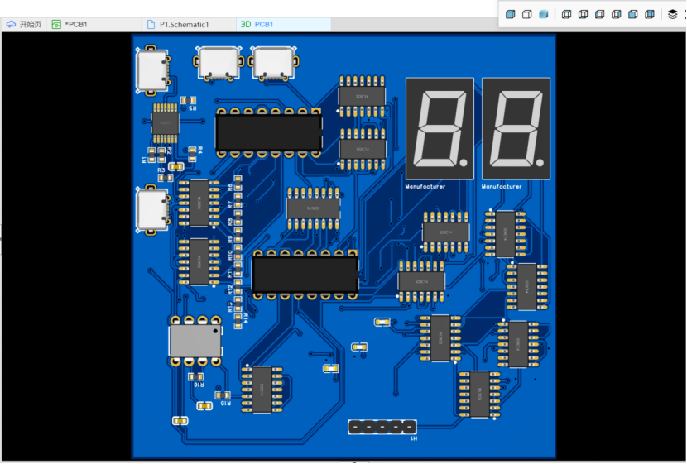The width and height of the screenshot is (687, 464).
Task: Select the white outline cube display mode
Action: pyautogui.click(x=527, y=14)
